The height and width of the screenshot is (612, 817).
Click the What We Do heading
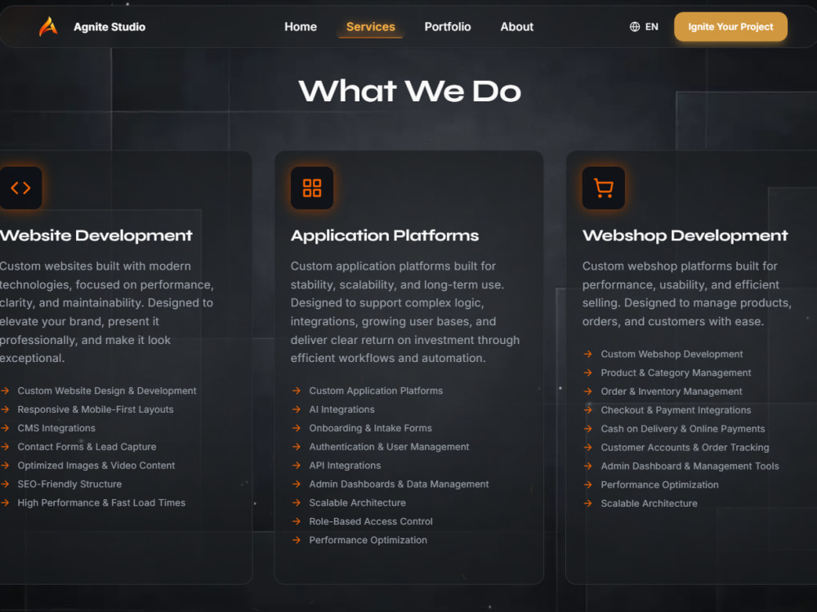click(409, 92)
